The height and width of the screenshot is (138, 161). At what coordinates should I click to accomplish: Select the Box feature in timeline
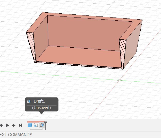[x=30, y=125]
